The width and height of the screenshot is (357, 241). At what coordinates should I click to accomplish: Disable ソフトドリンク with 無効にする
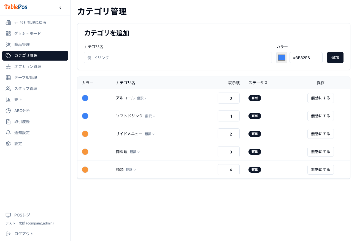click(x=320, y=116)
